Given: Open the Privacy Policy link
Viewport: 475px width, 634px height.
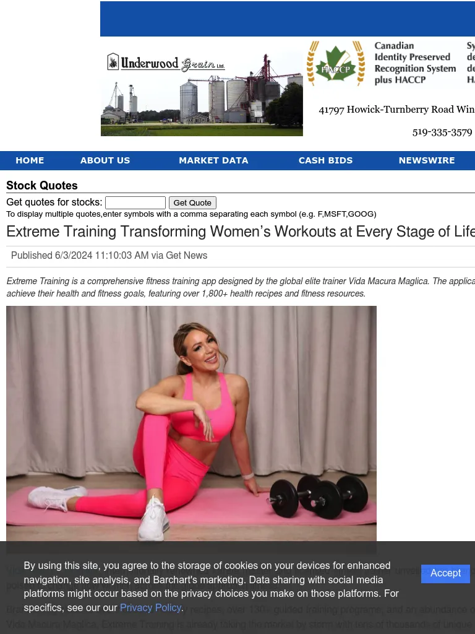Looking at the screenshot, I should tap(150, 608).
